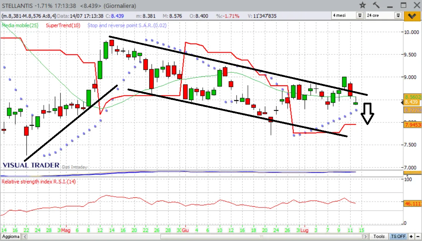Click the Data:14/07 17:13:38 timestamp
This screenshot has width=422, height=241.
coord(80,16)
